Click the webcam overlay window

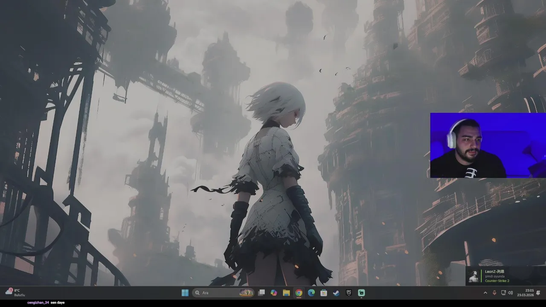(x=488, y=145)
